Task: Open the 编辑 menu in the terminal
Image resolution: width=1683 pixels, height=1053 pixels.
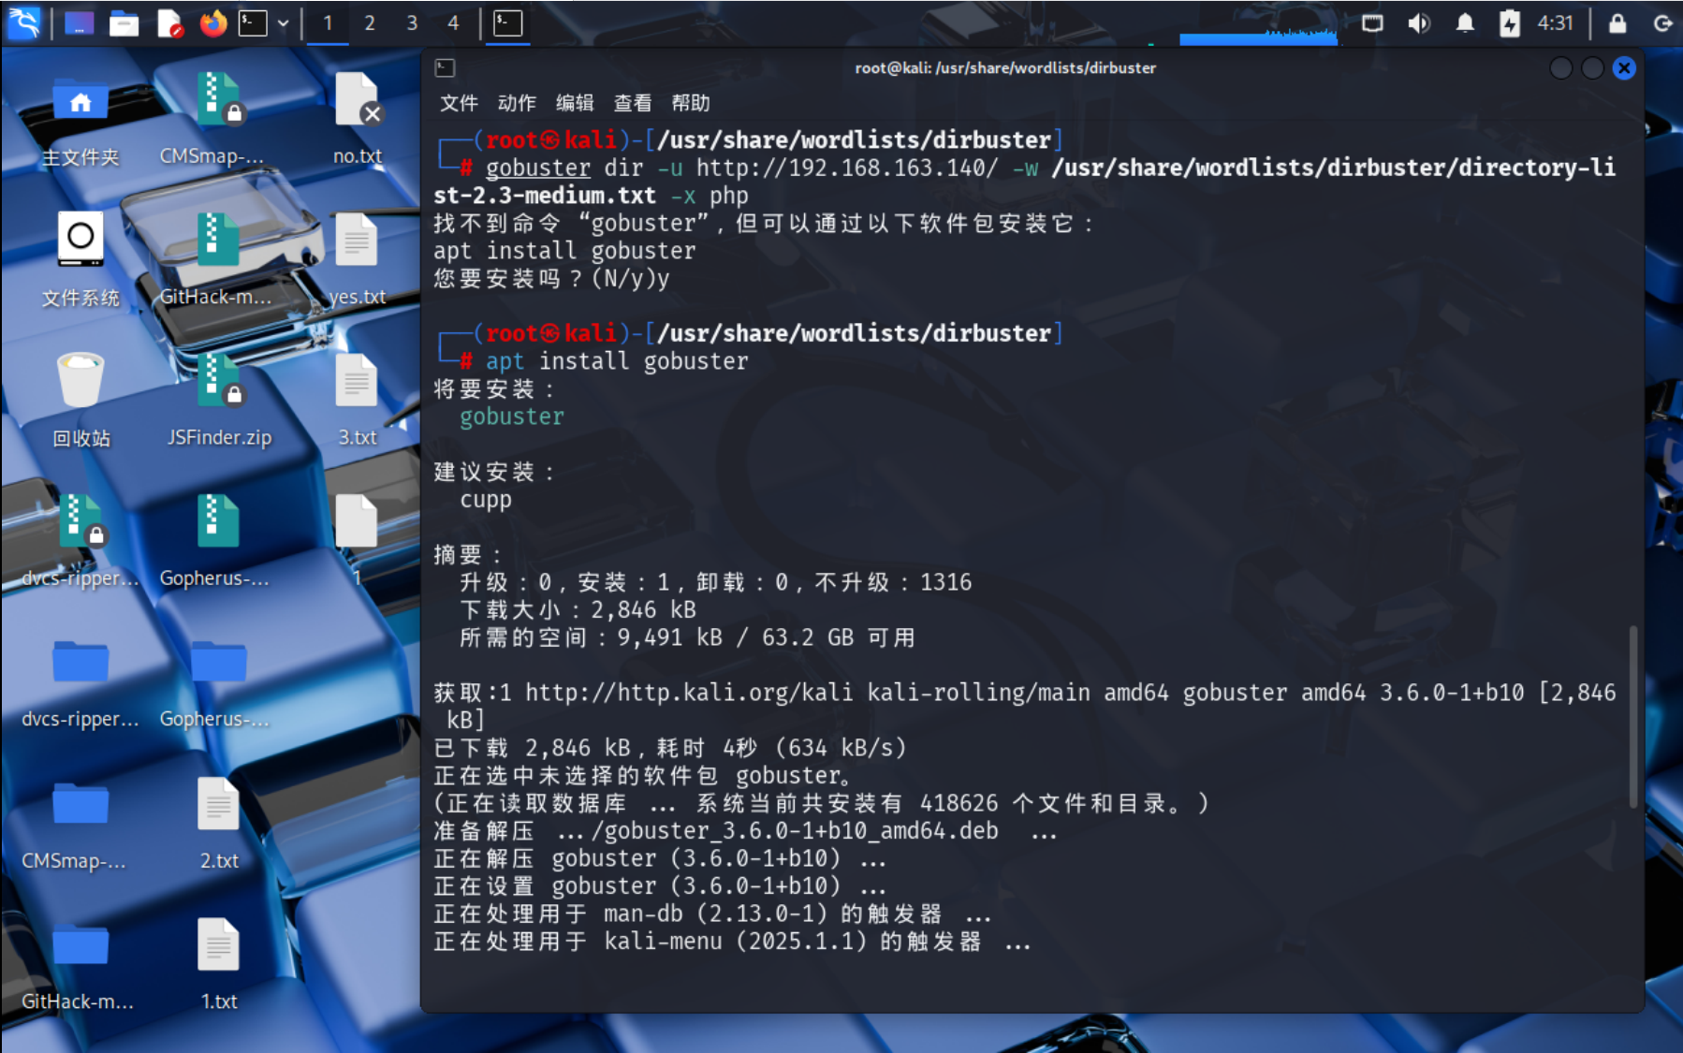Action: pos(575,103)
